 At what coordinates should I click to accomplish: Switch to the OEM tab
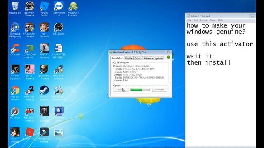137,58
